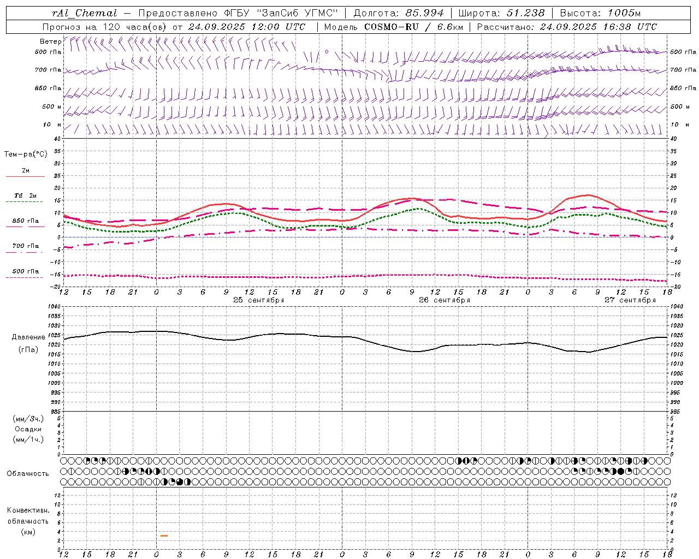Click the date label 26 сентября
This screenshot has width=699, height=559.
pos(444,300)
